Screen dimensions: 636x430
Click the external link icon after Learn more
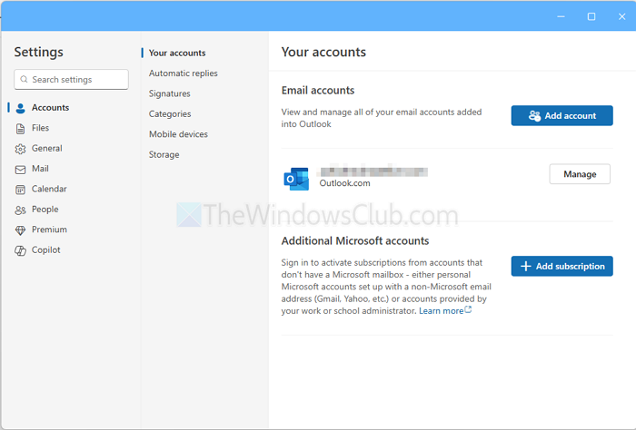tap(468, 309)
